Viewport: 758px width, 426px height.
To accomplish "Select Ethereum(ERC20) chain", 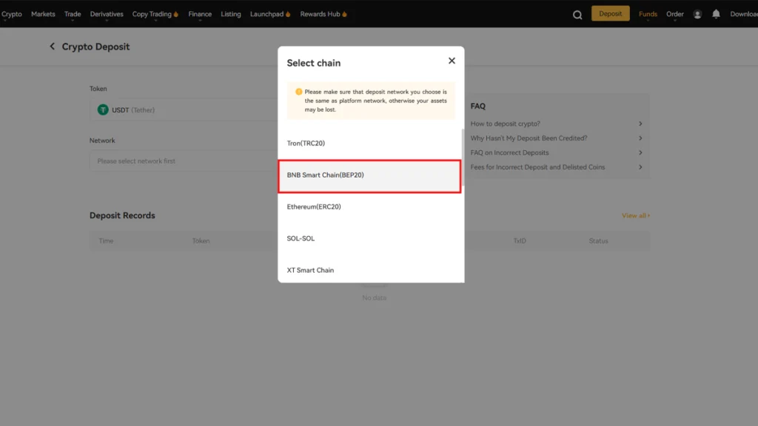I will (x=370, y=207).
